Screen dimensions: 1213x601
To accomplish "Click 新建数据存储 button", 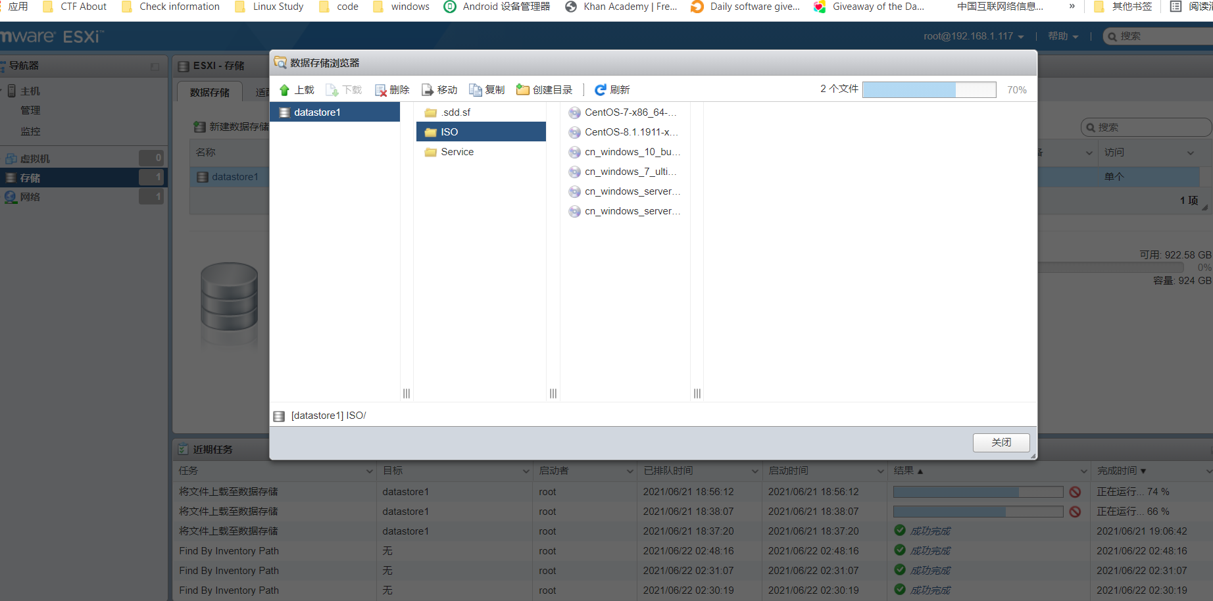I will 232,126.
